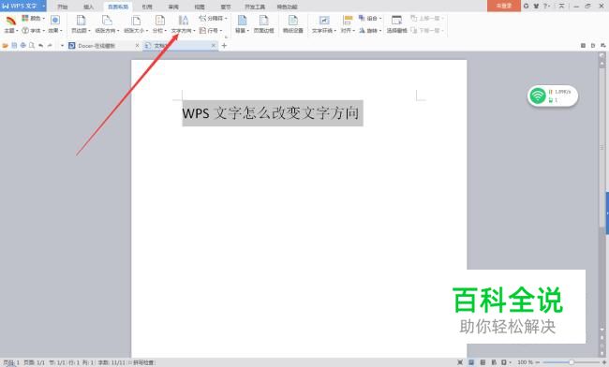609x367 pixels.
Task: Switch to the Section (章节) tab
Action: point(225,7)
